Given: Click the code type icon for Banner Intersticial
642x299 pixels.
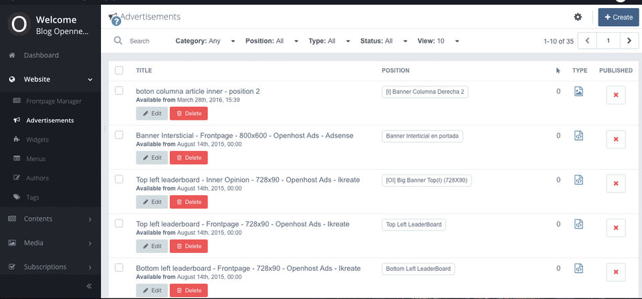Looking at the screenshot, I should click(x=579, y=136).
